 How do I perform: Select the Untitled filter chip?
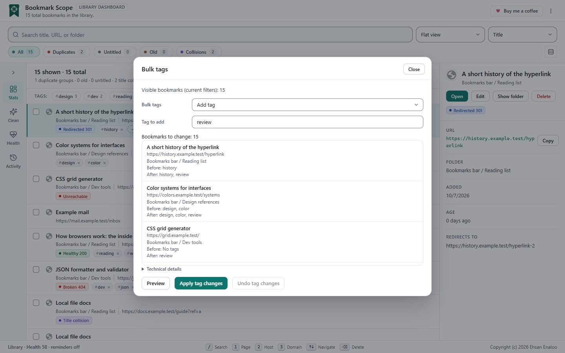[x=115, y=52]
